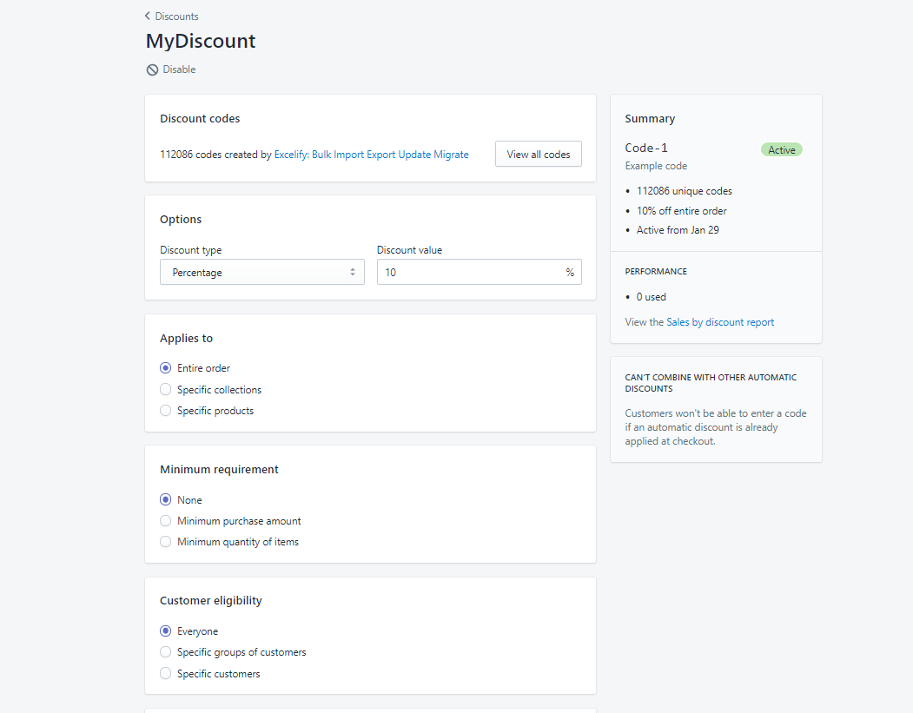Select Minimum quantity of items option
The width and height of the screenshot is (913, 713).
point(166,542)
